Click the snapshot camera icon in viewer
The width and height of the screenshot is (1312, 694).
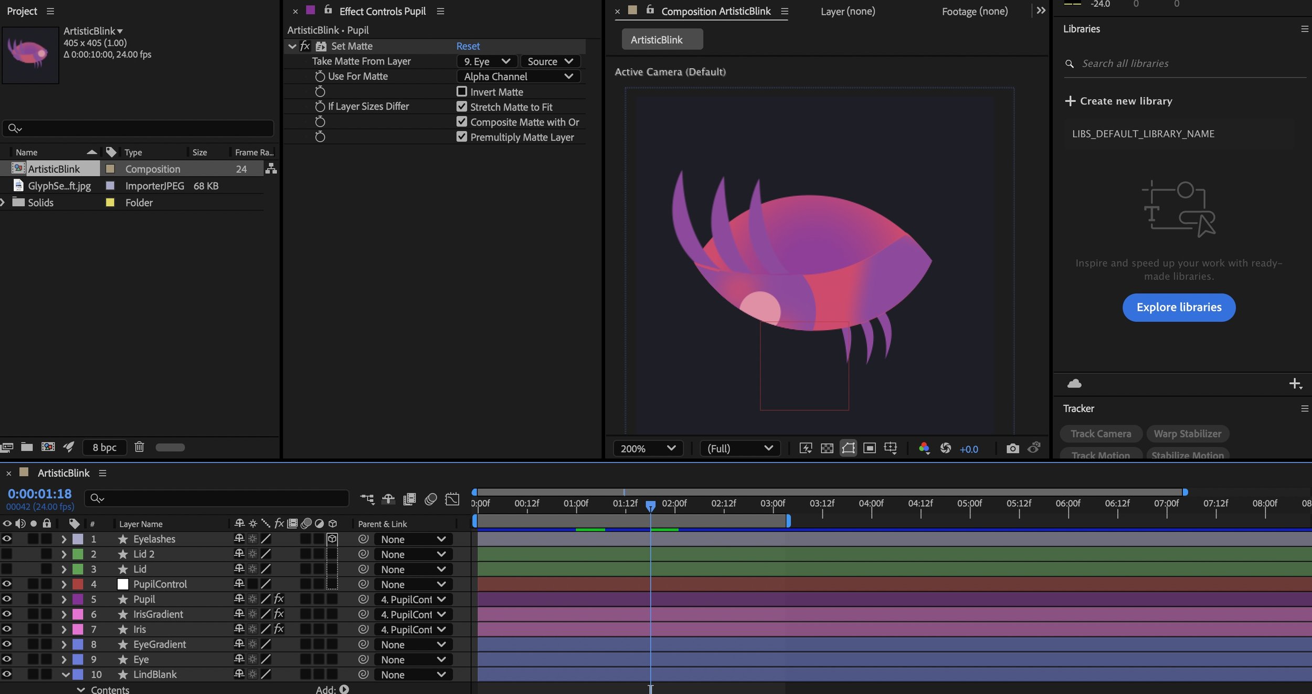1012,448
